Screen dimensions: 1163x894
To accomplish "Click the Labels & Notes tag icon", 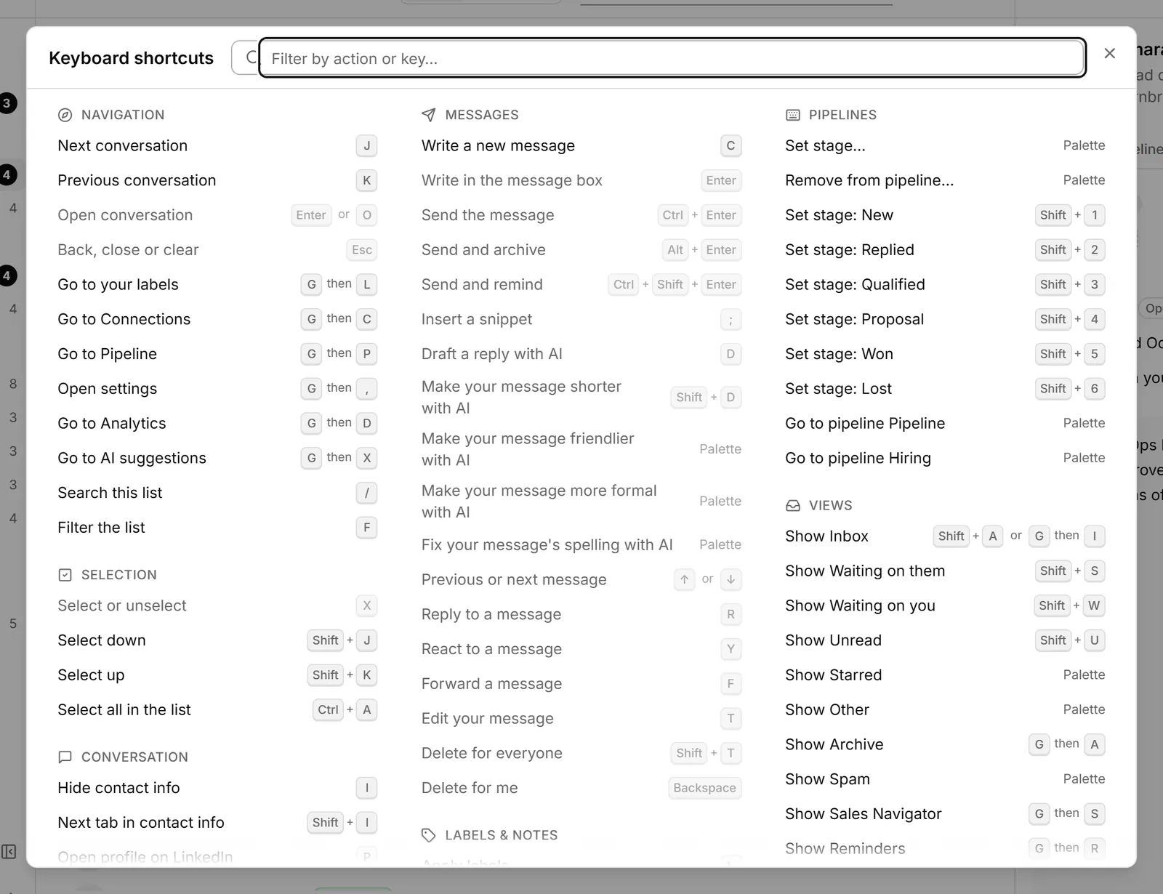I will pyautogui.click(x=429, y=835).
